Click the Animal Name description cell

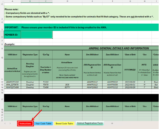pyautogui.click(x=67, y=70)
